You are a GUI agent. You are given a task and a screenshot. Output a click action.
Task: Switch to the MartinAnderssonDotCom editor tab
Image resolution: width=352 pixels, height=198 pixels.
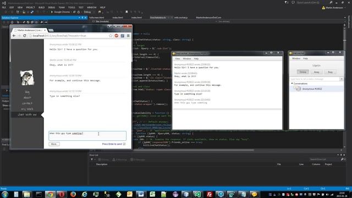point(208,18)
